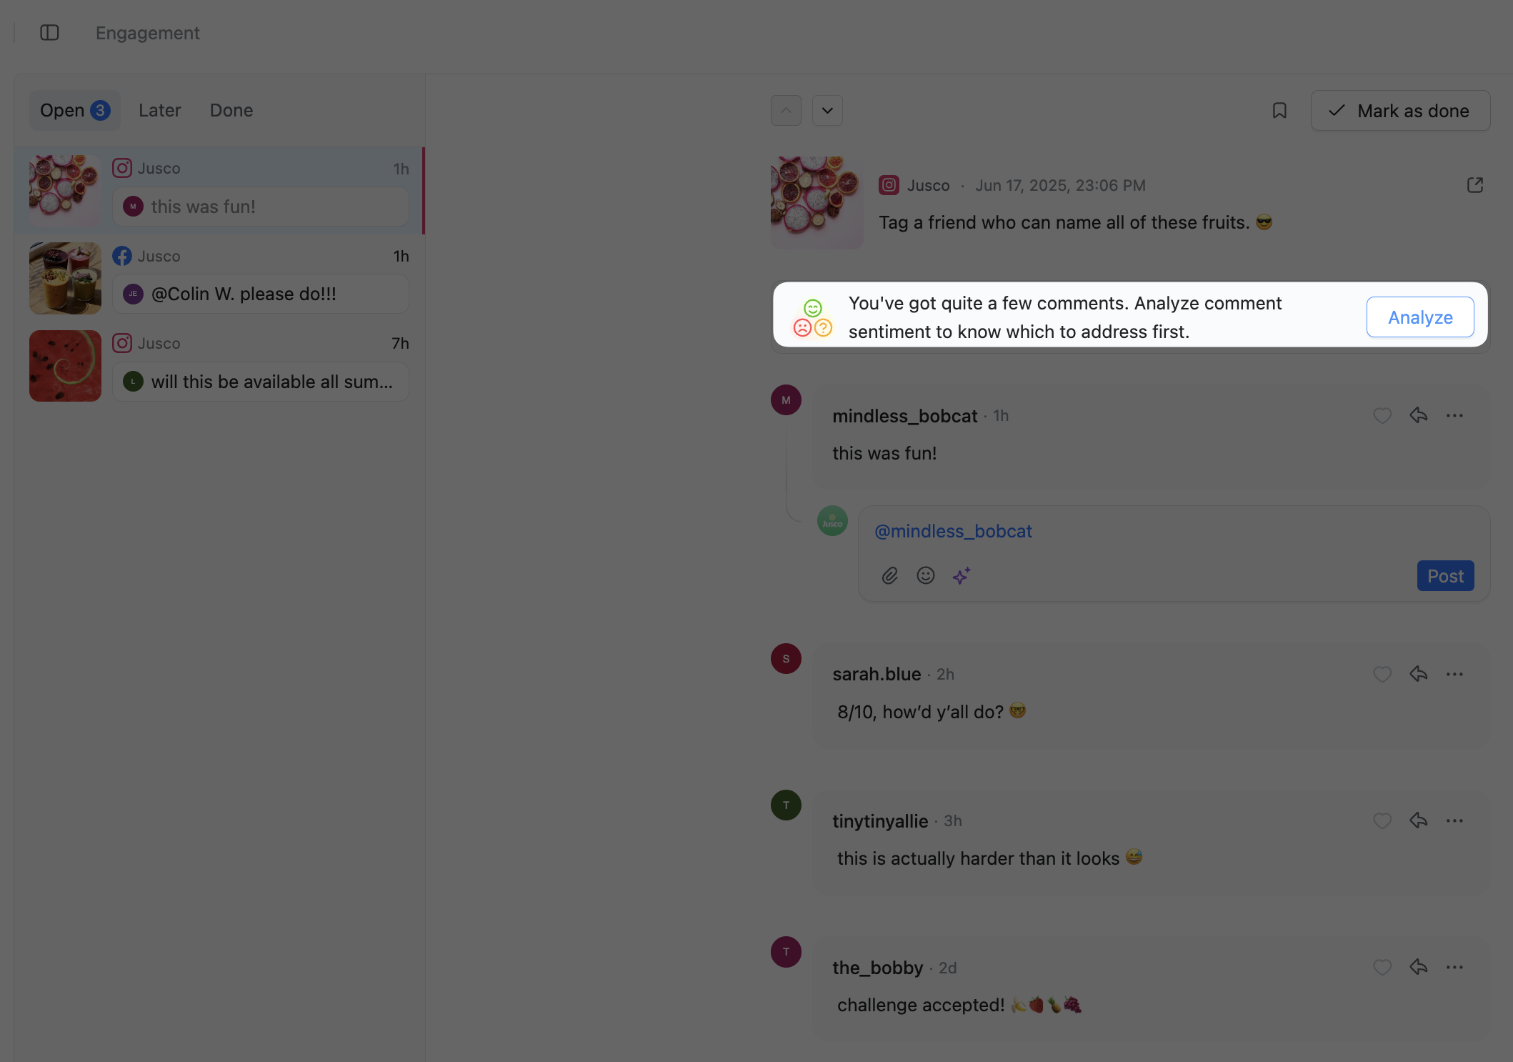Image resolution: width=1513 pixels, height=1062 pixels.
Task: Like the_bobby's comment with heart
Action: click(1382, 968)
